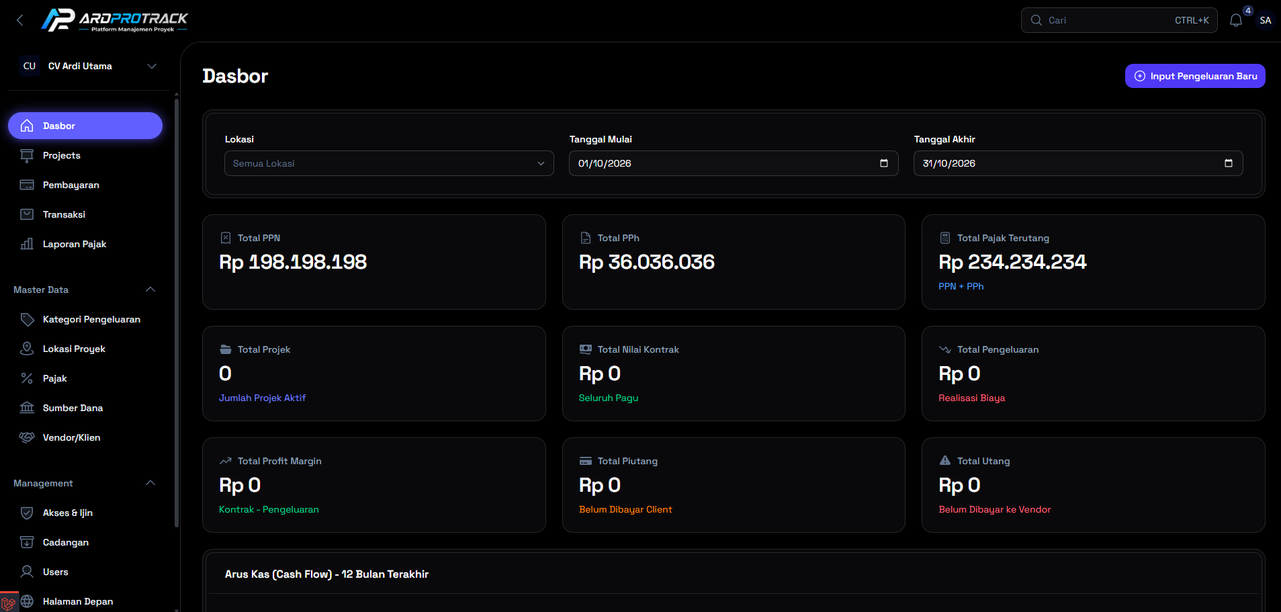This screenshot has height=612, width=1281.
Task: Open the Semua Lokasi dropdown
Action: (x=389, y=163)
